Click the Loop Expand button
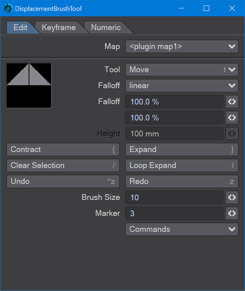The height and width of the screenshot is (291, 245). click(x=182, y=165)
